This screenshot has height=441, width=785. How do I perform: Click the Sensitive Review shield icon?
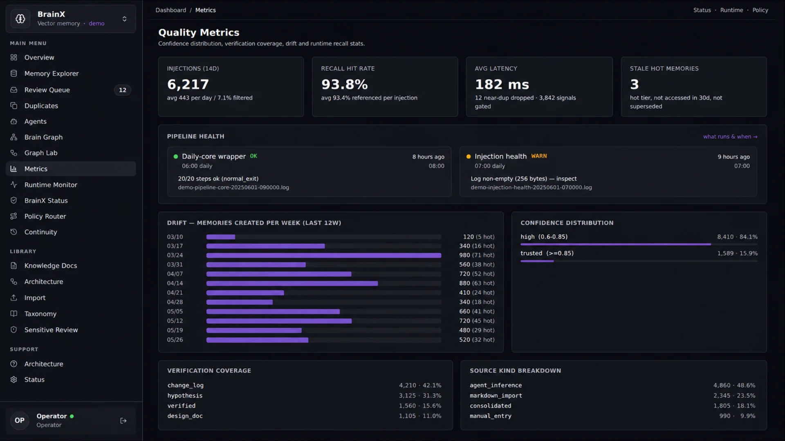(x=14, y=330)
